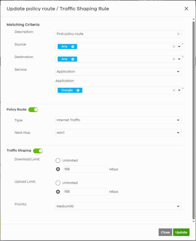Select Unlimited for Download Limit
This screenshot has height=241, width=196.
[x=58, y=161]
